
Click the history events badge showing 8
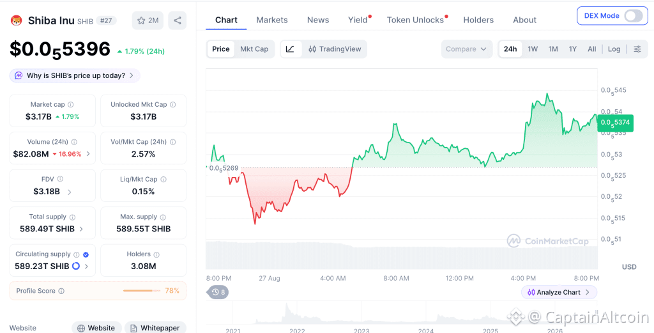tap(218, 292)
